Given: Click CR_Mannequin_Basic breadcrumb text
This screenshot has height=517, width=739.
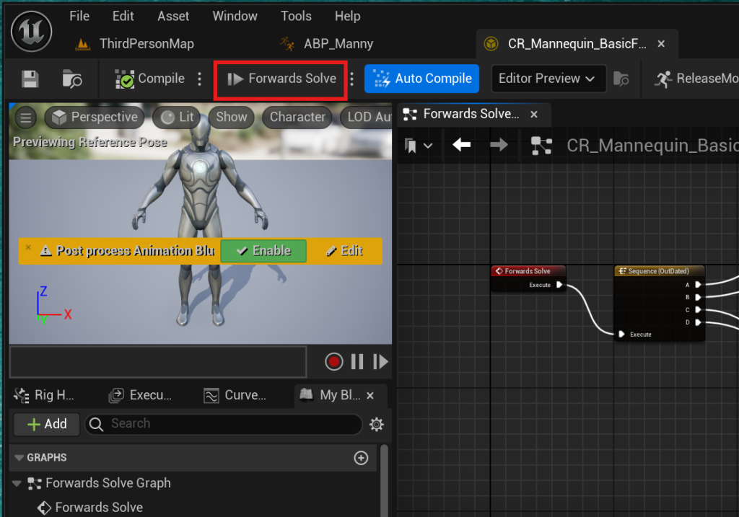Looking at the screenshot, I should coord(652,146).
